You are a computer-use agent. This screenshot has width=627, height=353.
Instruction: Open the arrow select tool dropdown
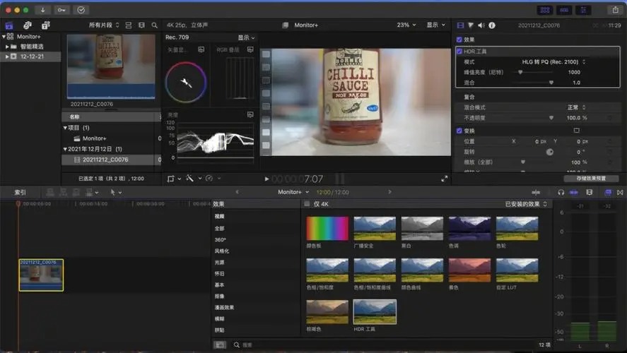tap(115, 193)
